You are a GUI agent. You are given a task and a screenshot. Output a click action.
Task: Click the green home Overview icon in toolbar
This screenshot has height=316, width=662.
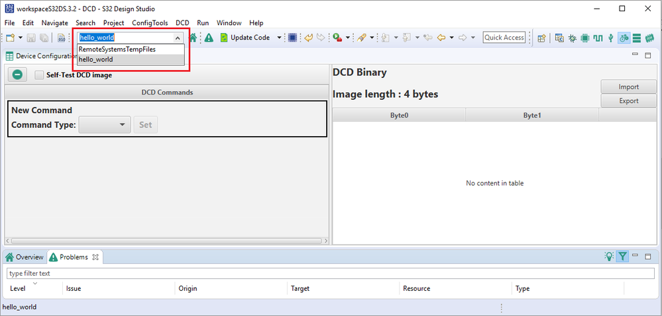(x=193, y=38)
